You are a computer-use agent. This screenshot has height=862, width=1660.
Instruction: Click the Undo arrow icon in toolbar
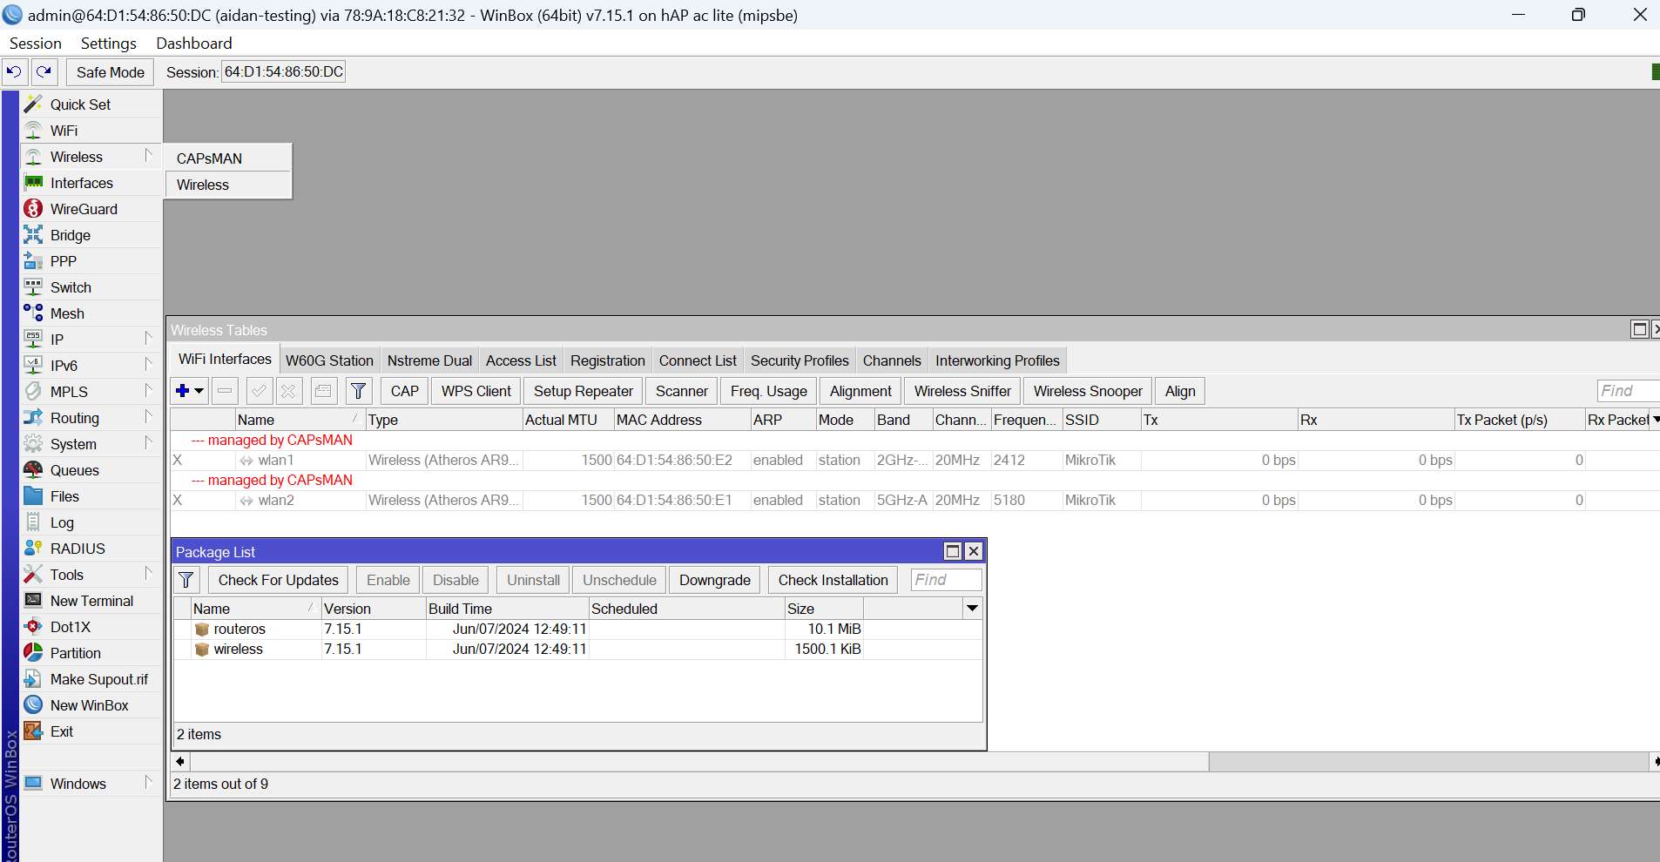pos(14,72)
